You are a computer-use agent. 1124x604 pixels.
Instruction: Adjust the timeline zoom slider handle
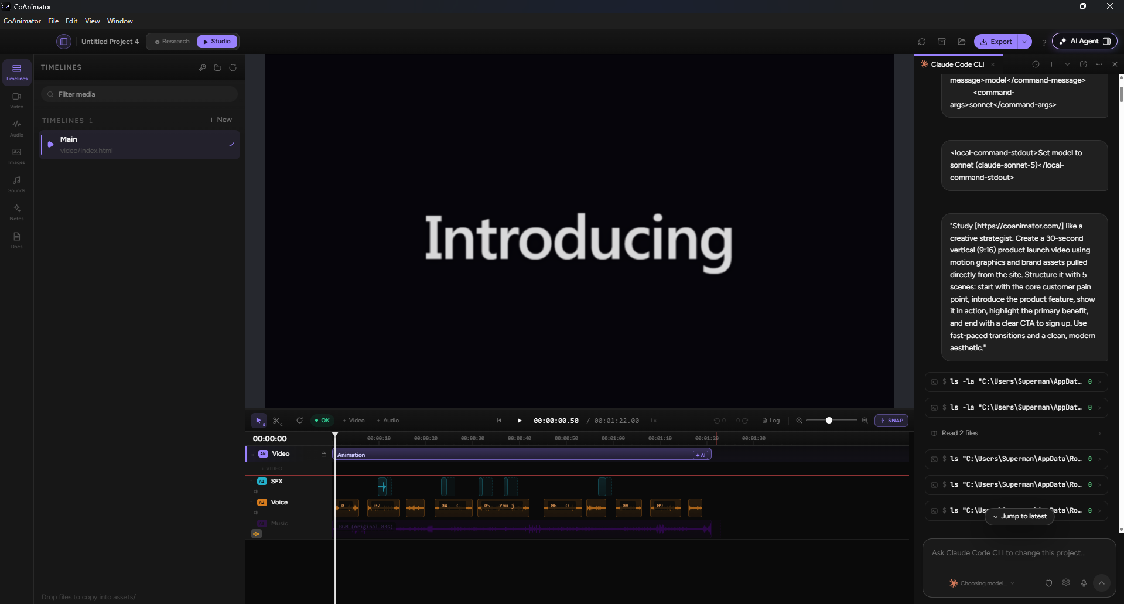(829, 421)
